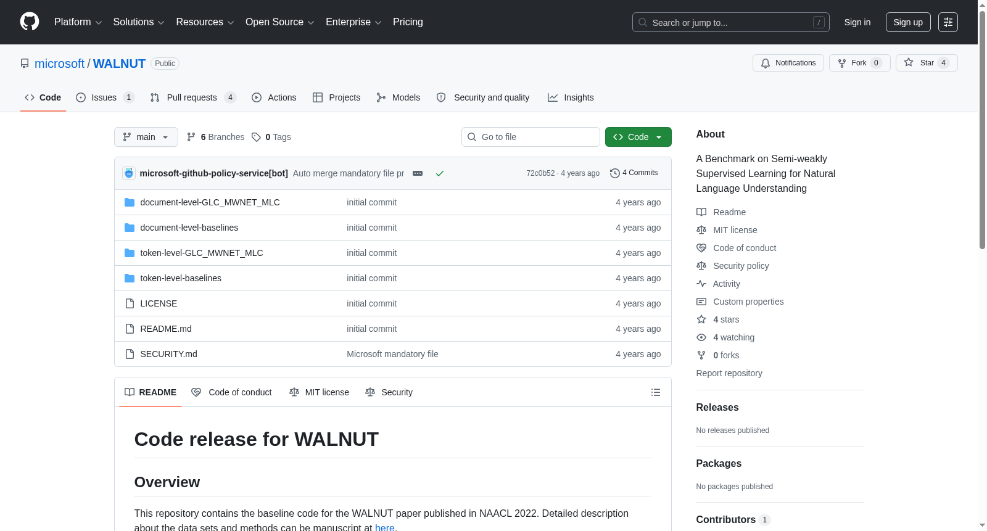
Task: Switch to the Actions tab
Action: coord(274,97)
